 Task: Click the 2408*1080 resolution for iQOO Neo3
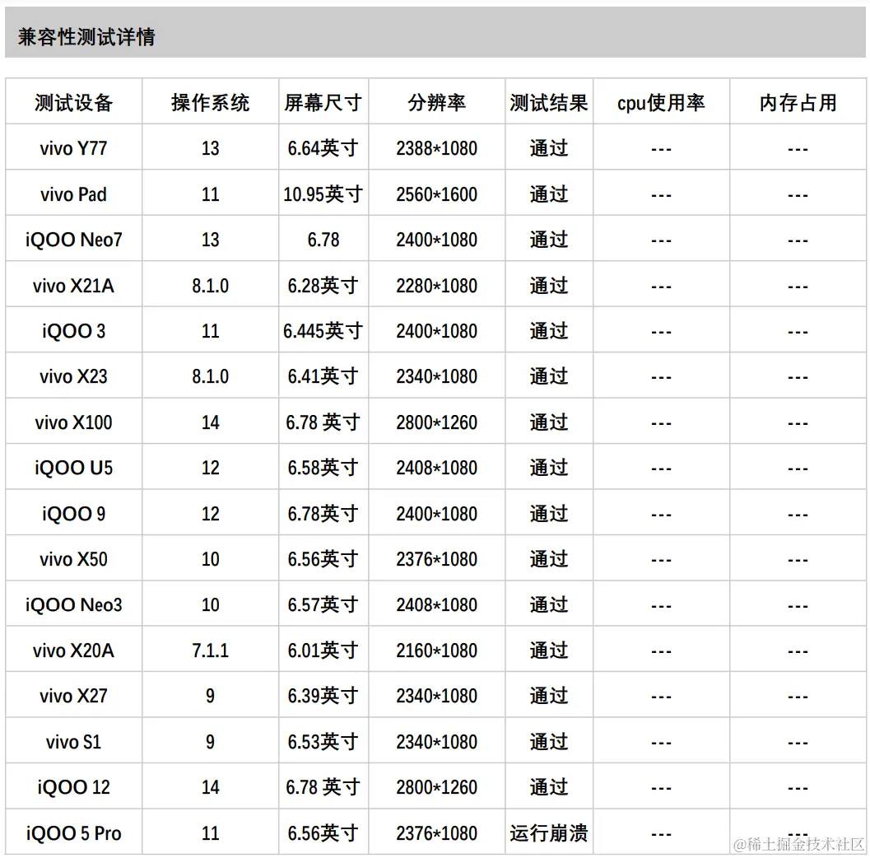(437, 604)
